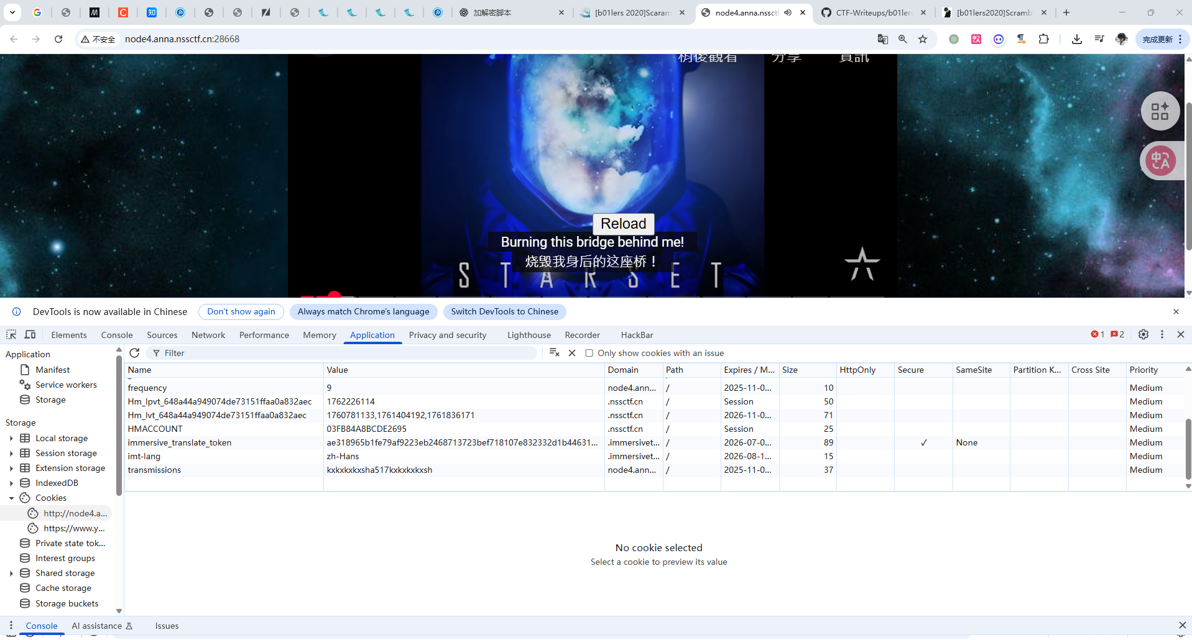1192x640 pixels.
Task: Bookmark this page with the star icon
Action: tap(923, 39)
